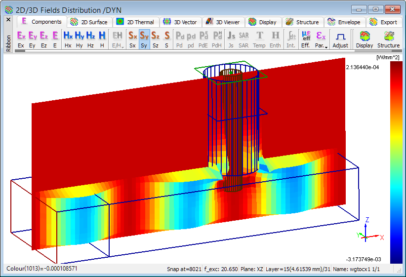Show the Sx Poynting vector component
This screenshot has height=277, width=406.
point(132,39)
